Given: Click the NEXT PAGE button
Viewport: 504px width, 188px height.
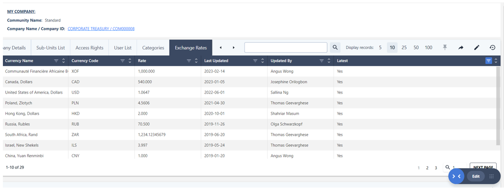Looking at the screenshot, I should click(x=483, y=167).
